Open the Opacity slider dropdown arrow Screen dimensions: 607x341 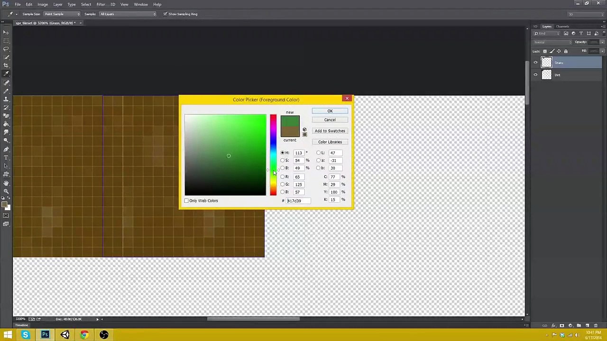602,42
